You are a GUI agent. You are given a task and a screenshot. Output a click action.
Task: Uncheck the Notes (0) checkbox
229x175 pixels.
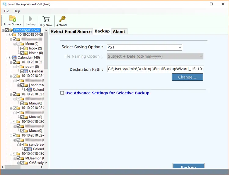click(22, 53)
